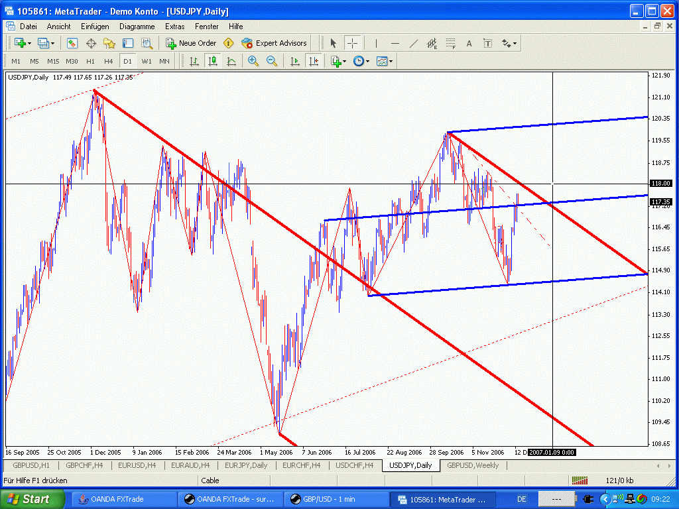The width and height of the screenshot is (679, 509).
Task: Open the chart templates dropdown
Action: (x=385, y=61)
